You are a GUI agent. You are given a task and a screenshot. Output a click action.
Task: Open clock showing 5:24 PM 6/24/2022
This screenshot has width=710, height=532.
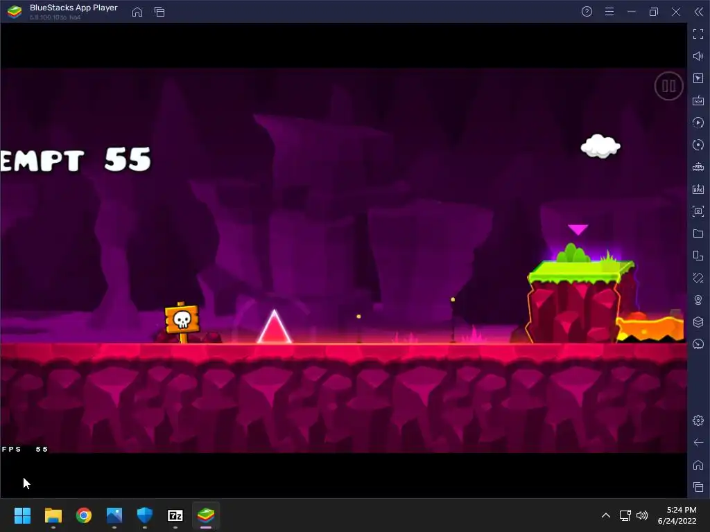677,515
